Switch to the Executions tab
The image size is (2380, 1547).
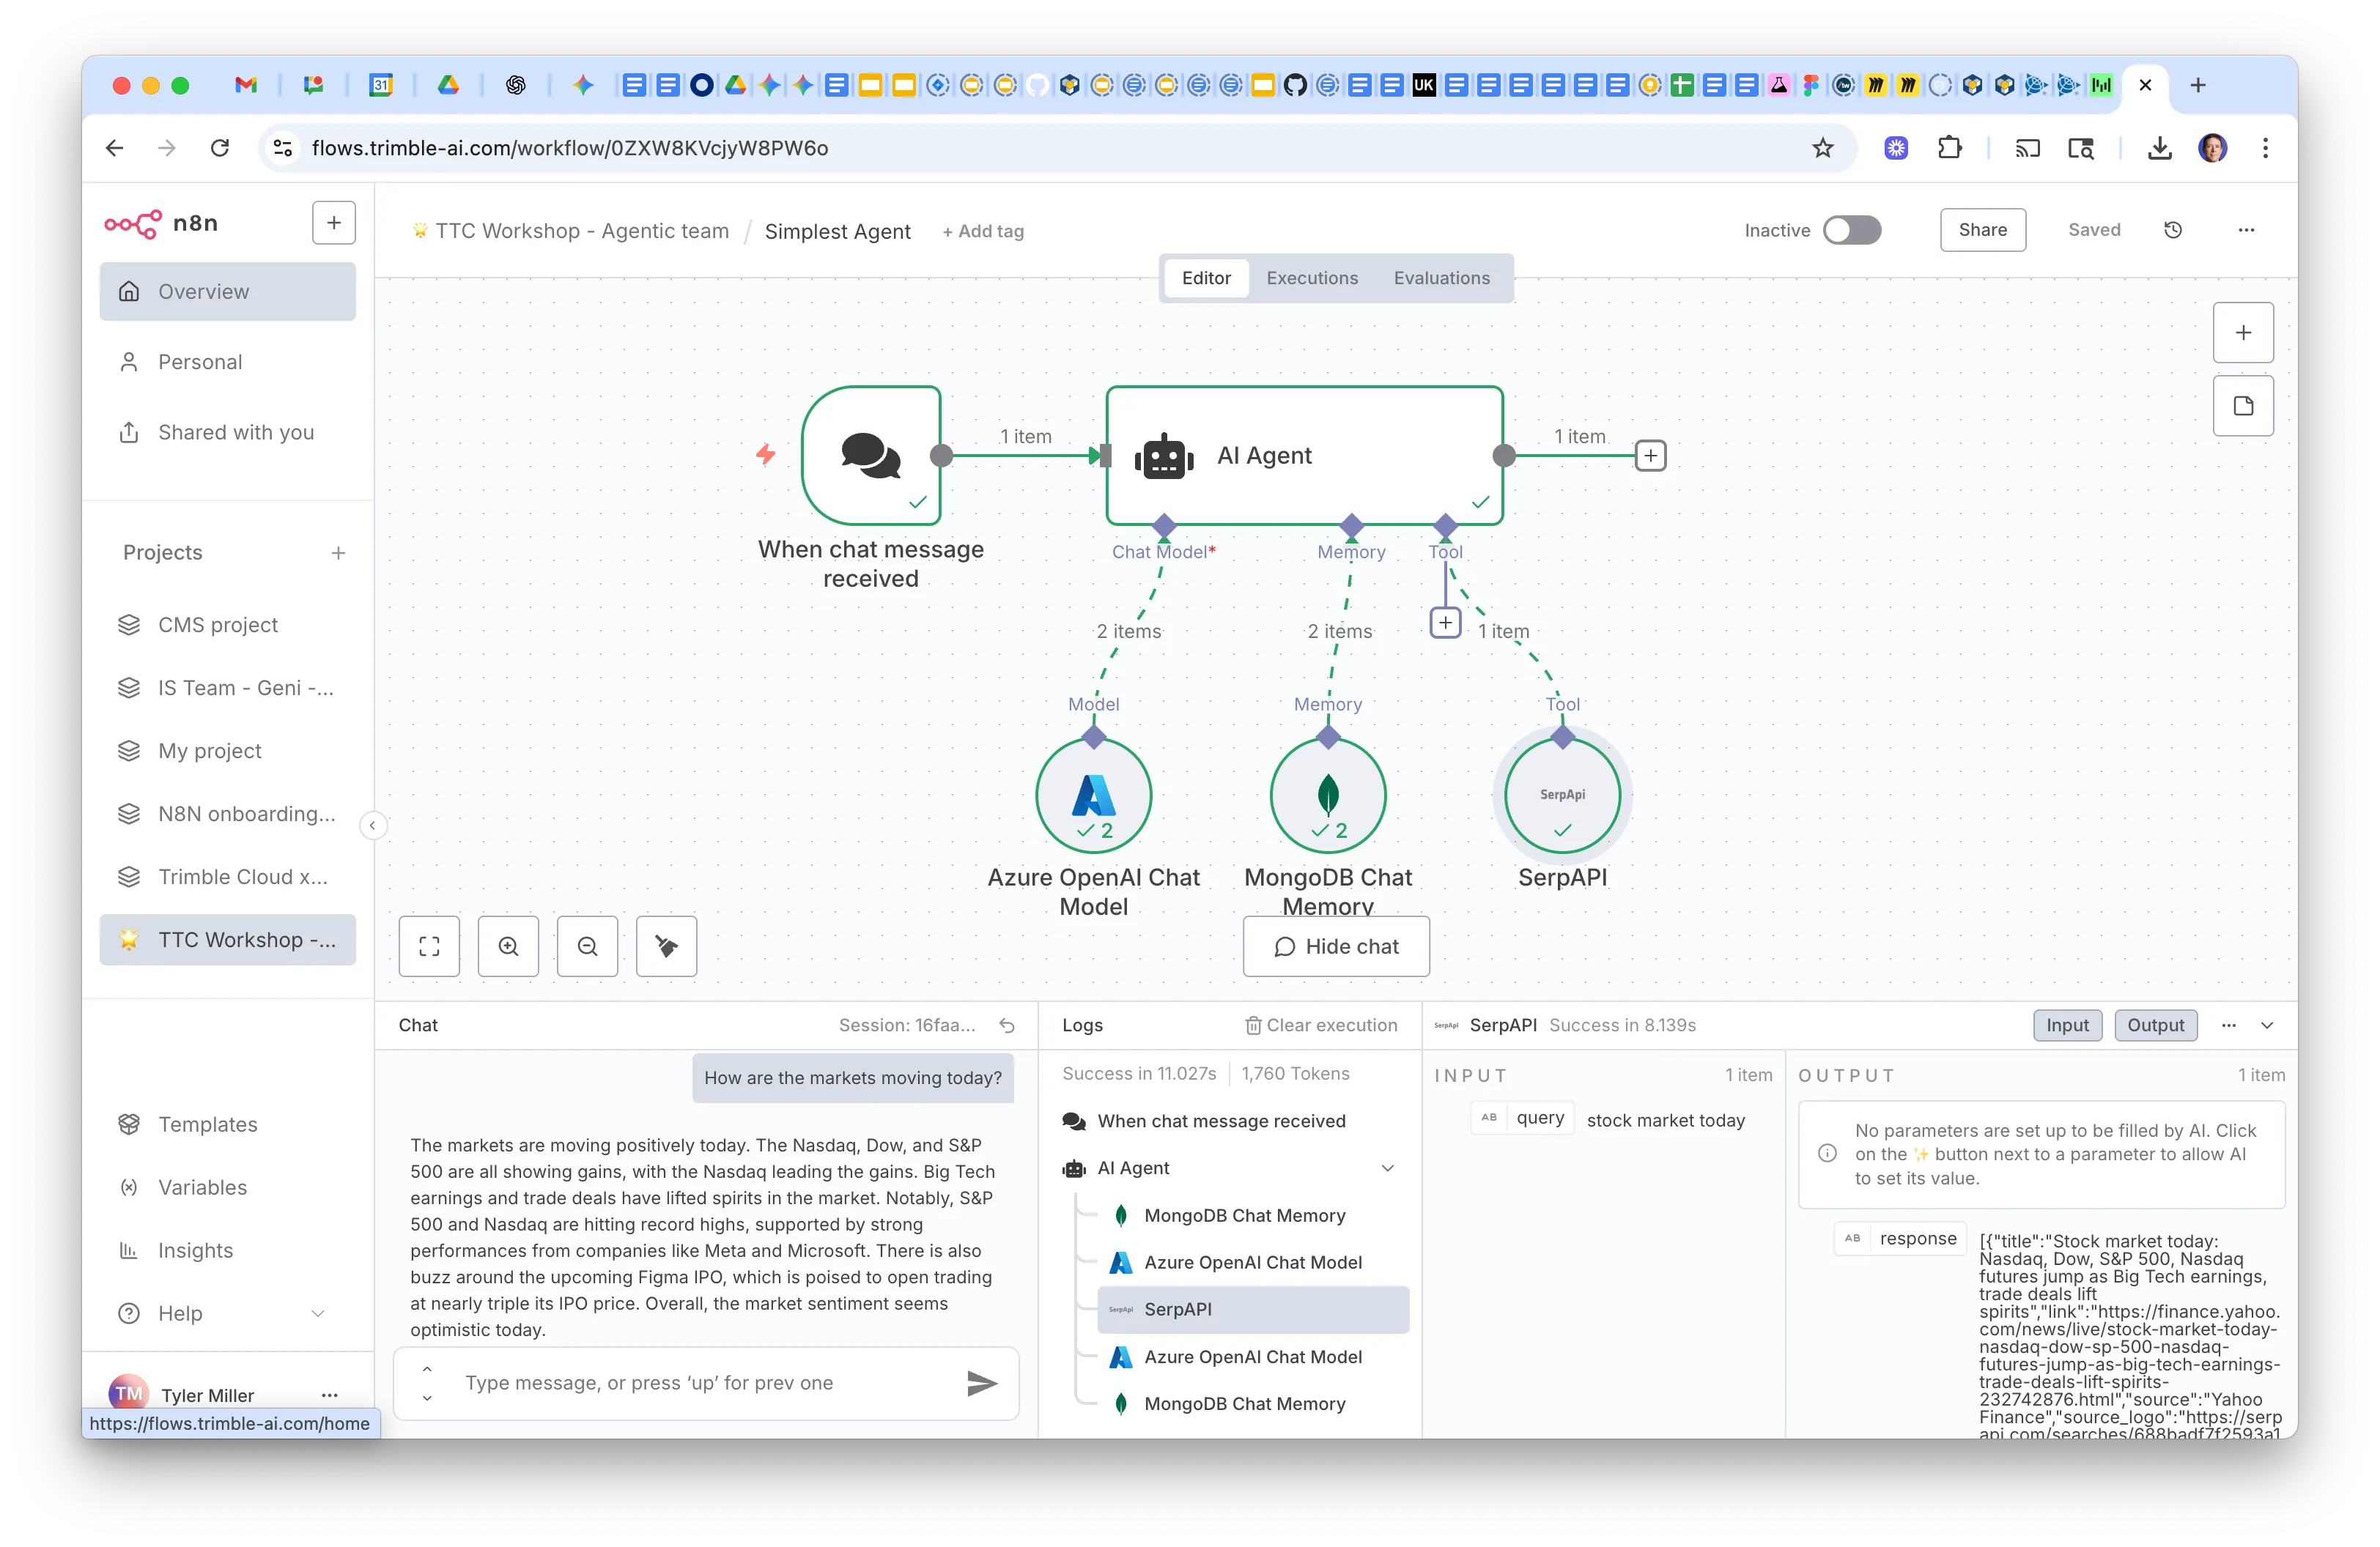click(1312, 278)
